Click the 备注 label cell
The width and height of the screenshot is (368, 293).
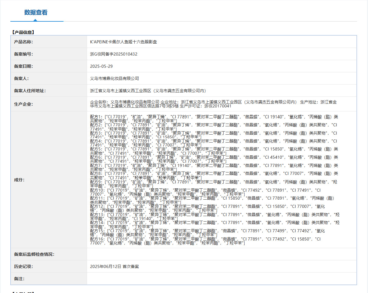pos(49,279)
